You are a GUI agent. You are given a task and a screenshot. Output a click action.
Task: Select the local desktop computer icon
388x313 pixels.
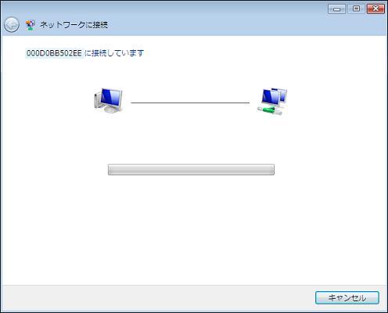click(108, 101)
